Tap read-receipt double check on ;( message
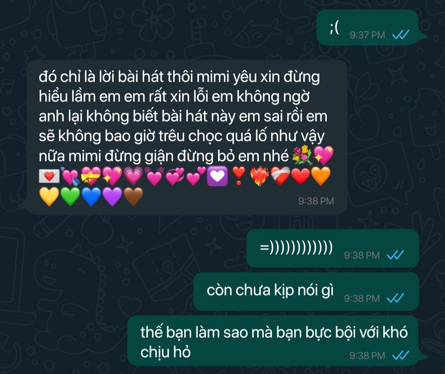The height and width of the screenshot is (374, 445). click(400, 35)
